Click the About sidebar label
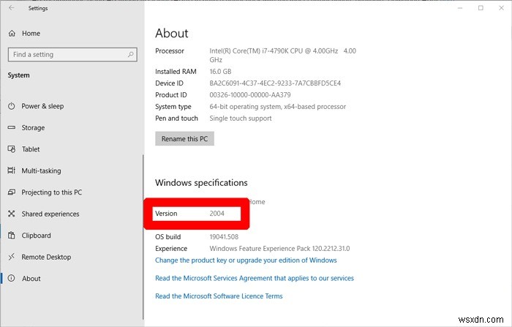512x327 pixels. coord(31,279)
